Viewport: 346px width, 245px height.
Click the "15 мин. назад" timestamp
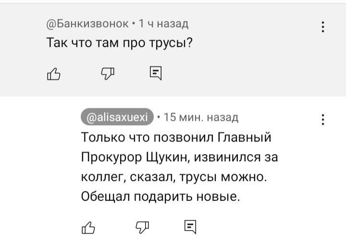pos(201,117)
